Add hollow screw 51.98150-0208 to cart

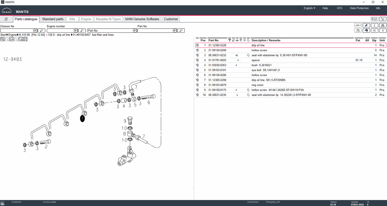(x=197, y=50)
